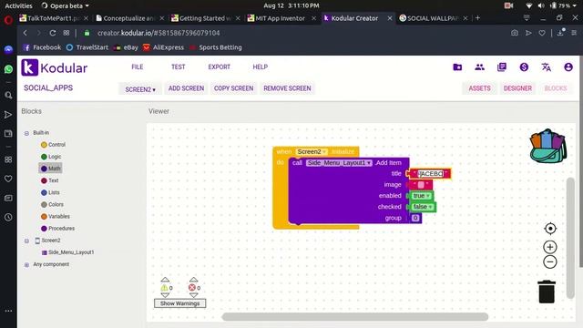Open browser downloads icon
The image size is (583, 328).
560,33
